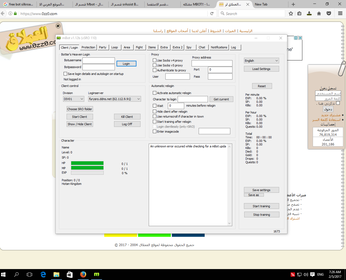The width and height of the screenshot is (346, 280).
Task: Check Use returnscroll if character in town
Action: [155, 116]
